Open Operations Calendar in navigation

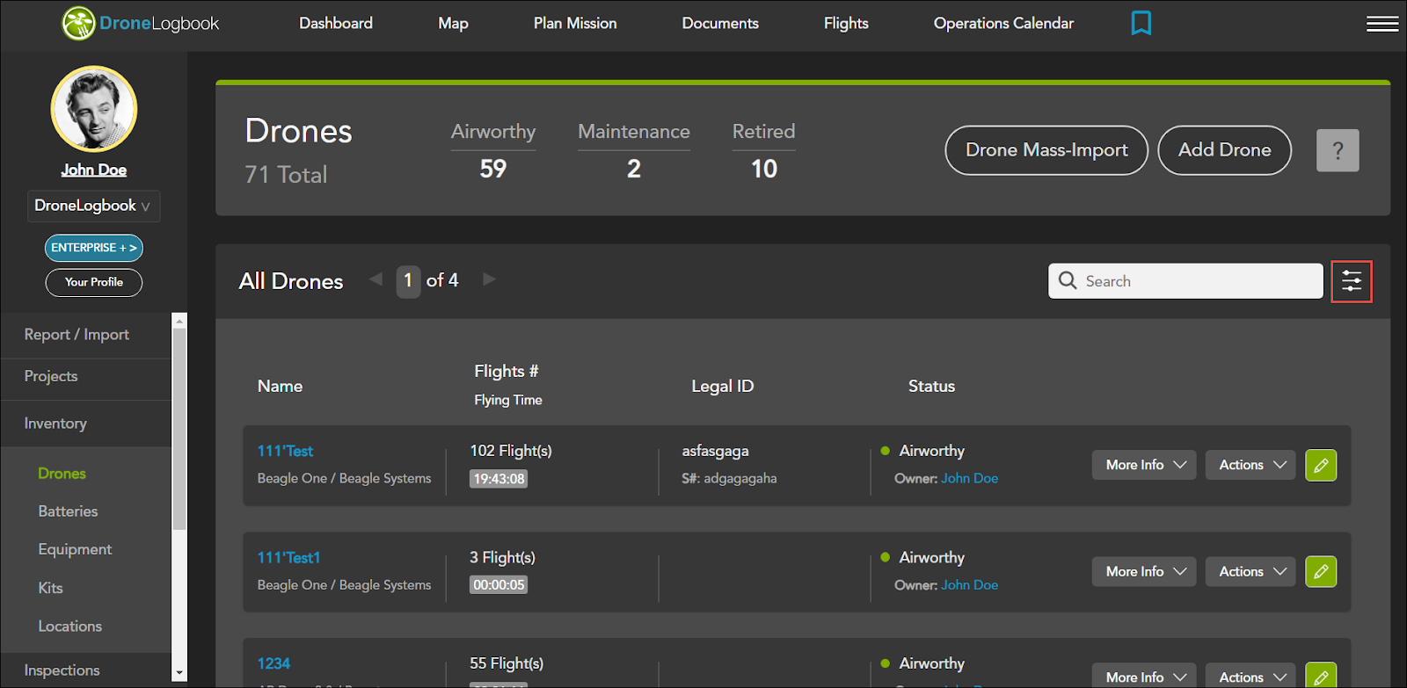(1003, 23)
